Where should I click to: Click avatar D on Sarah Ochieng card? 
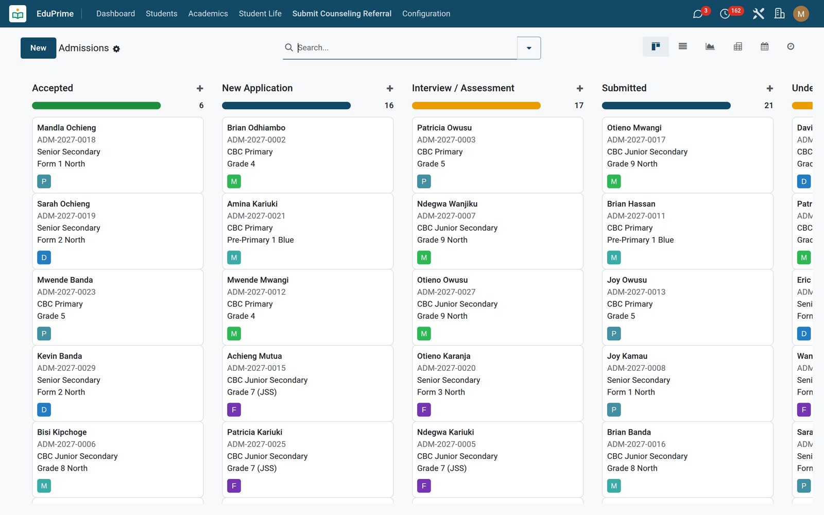(x=44, y=257)
